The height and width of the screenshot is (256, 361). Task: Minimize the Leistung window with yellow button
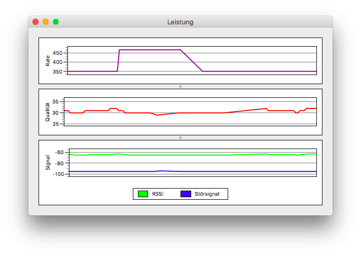coord(46,22)
